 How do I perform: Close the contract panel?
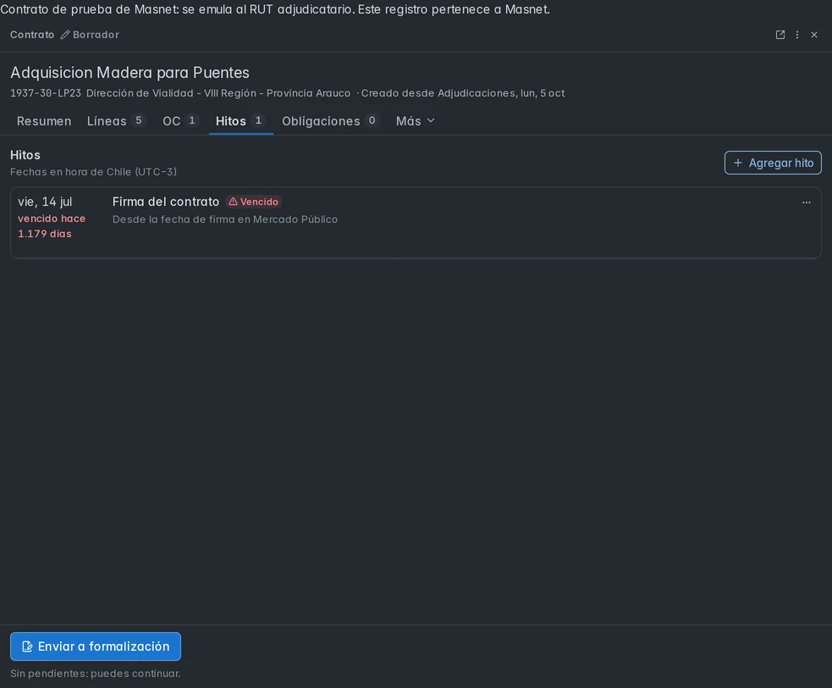814,35
